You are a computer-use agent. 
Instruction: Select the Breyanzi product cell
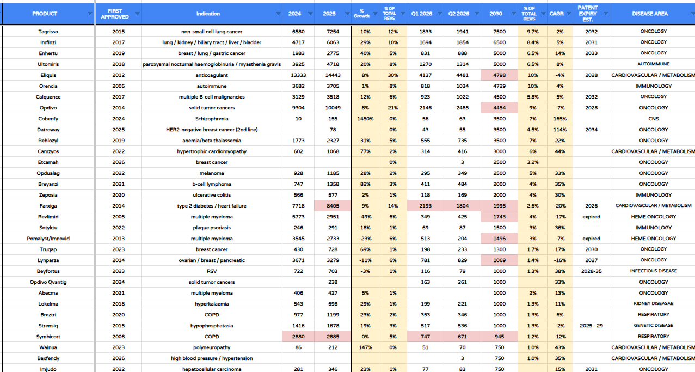48,184
